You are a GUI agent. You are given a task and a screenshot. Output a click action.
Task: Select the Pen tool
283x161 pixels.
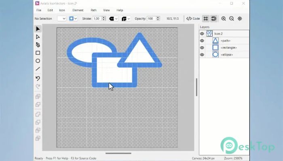click(x=38, y=45)
